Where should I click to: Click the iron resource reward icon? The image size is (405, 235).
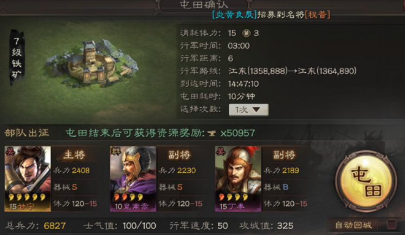pyautogui.click(x=212, y=133)
